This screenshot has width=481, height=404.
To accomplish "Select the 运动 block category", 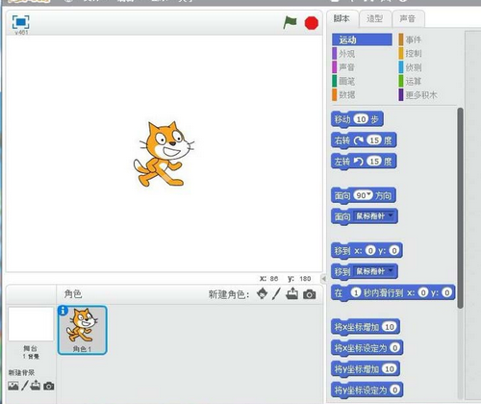I will (362, 39).
